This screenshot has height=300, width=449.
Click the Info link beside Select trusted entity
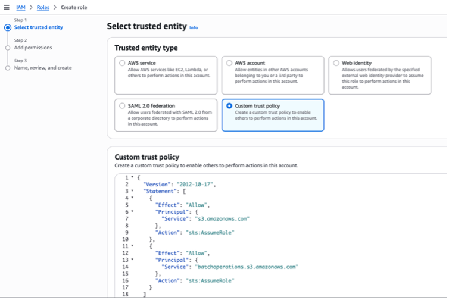click(194, 27)
